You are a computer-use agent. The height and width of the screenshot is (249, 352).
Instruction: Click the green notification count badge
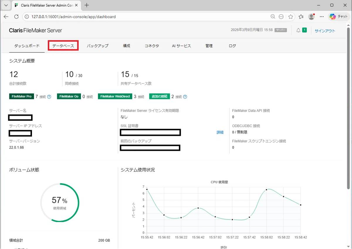click(x=304, y=30)
